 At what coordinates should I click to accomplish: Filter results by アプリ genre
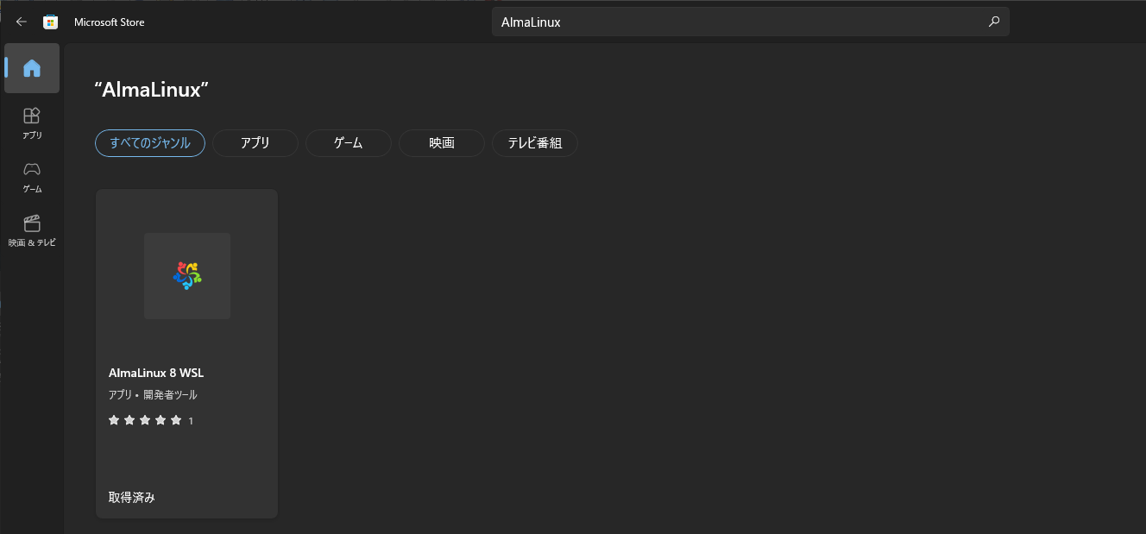[255, 143]
